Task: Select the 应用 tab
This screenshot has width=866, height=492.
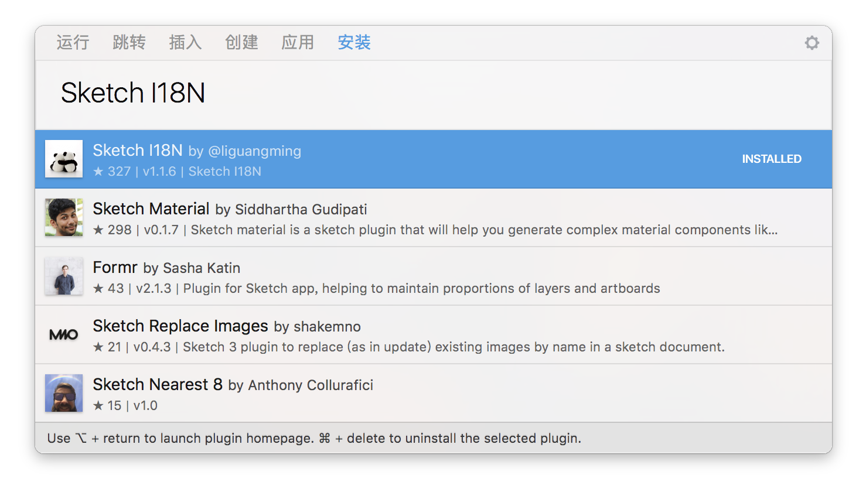Action: click(x=298, y=42)
